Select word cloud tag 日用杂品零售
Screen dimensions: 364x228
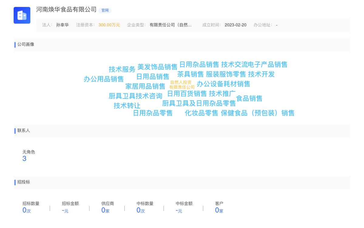[153, 113]
